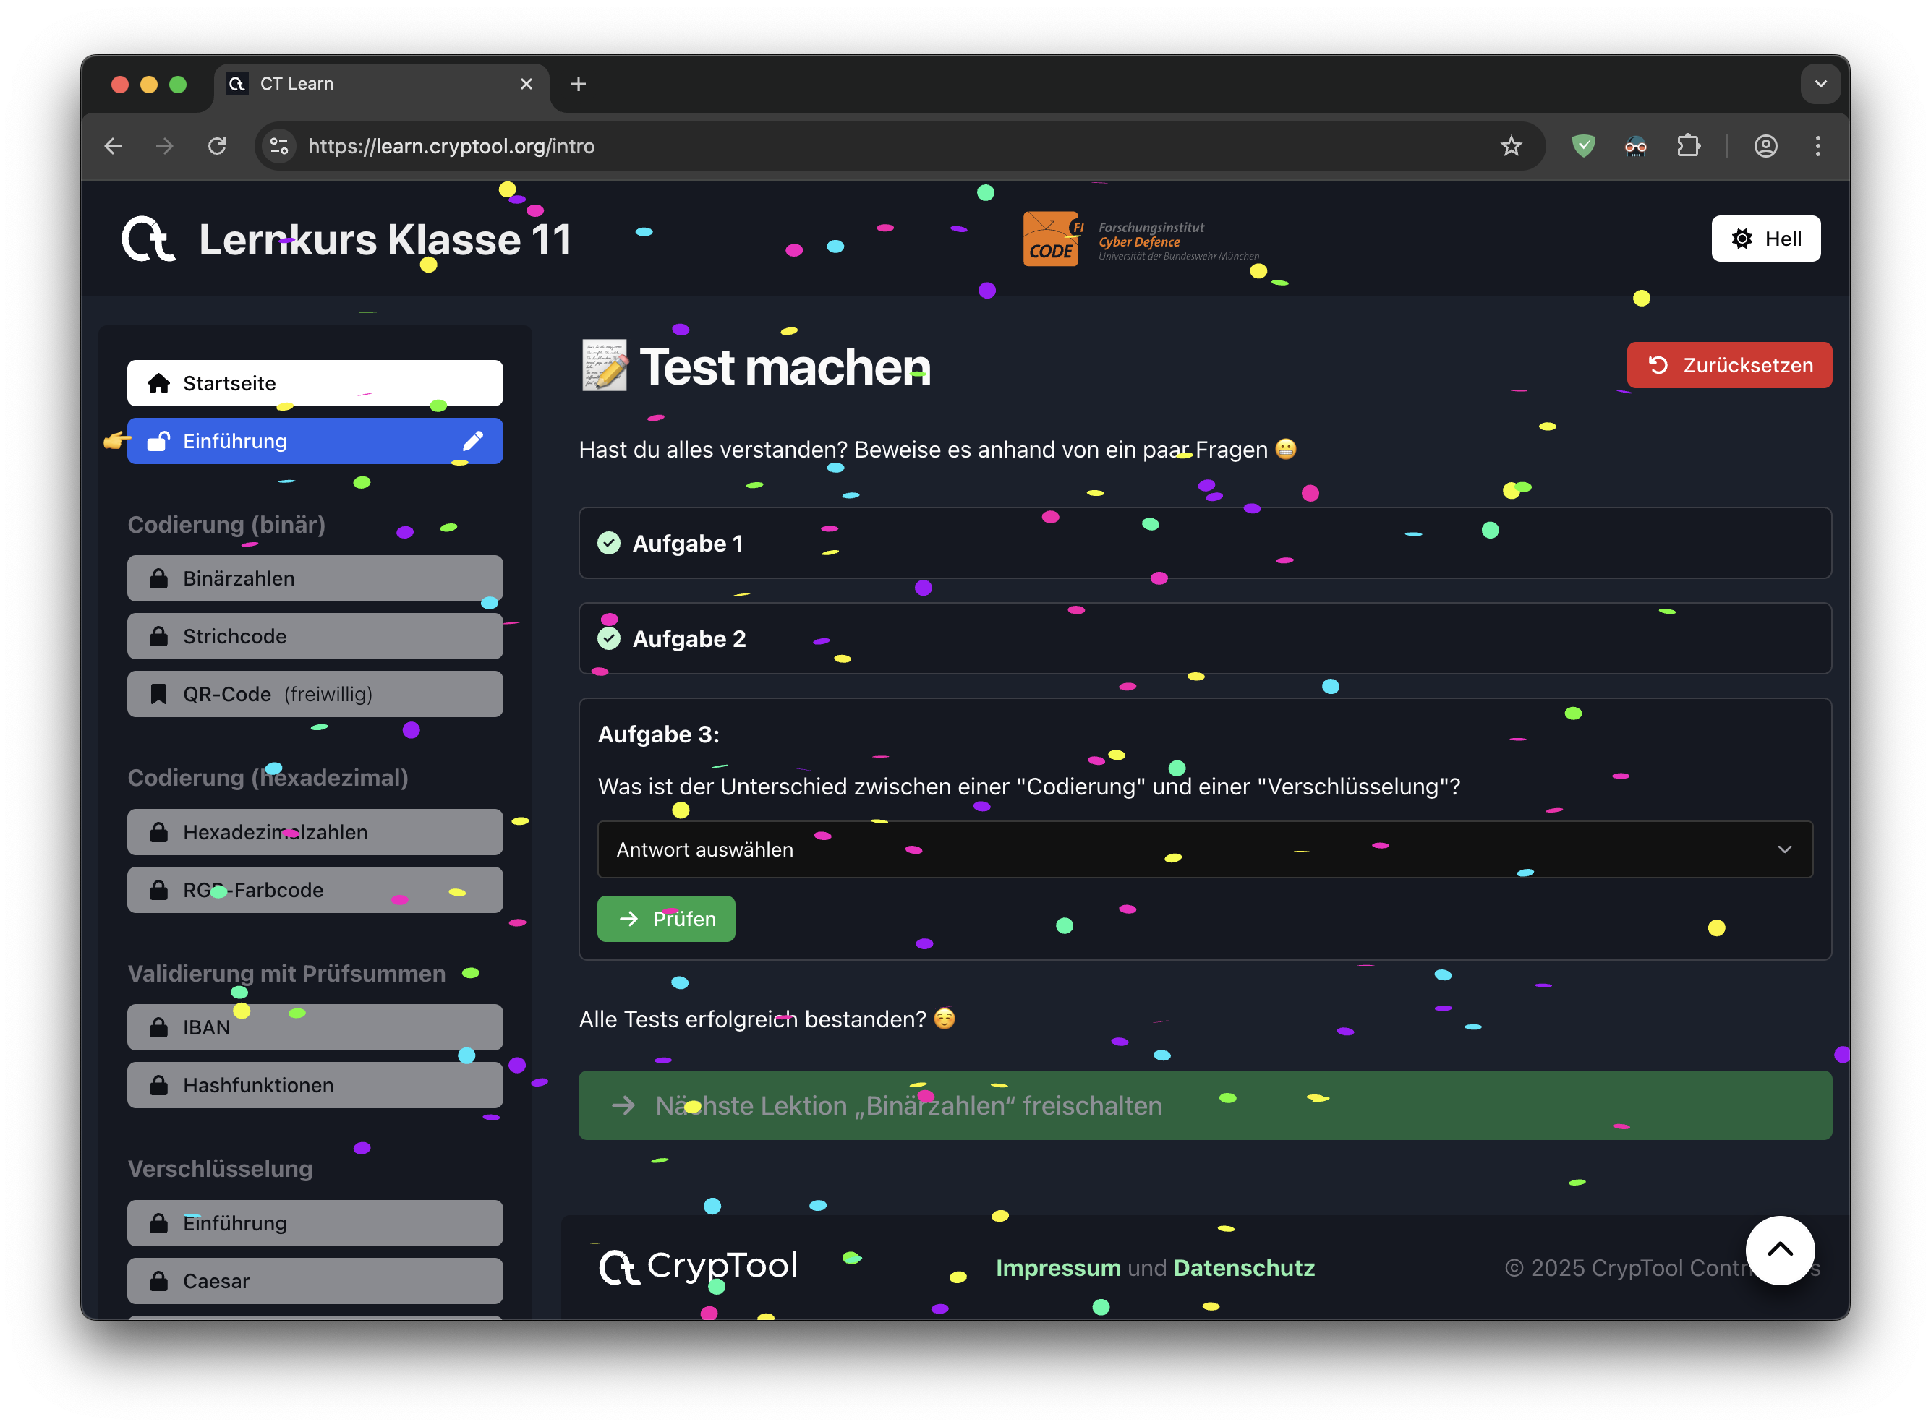Go to Startseite in the sidebar

(315, 384)
